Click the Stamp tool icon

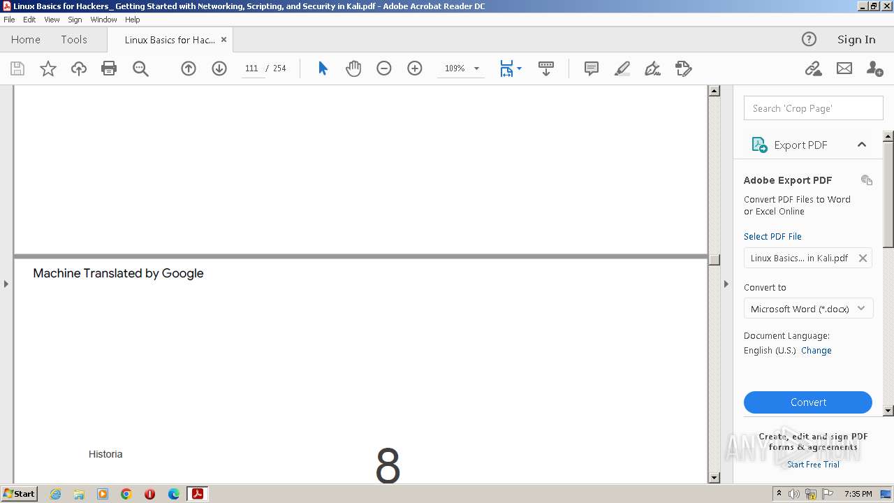tap(684, 68)
